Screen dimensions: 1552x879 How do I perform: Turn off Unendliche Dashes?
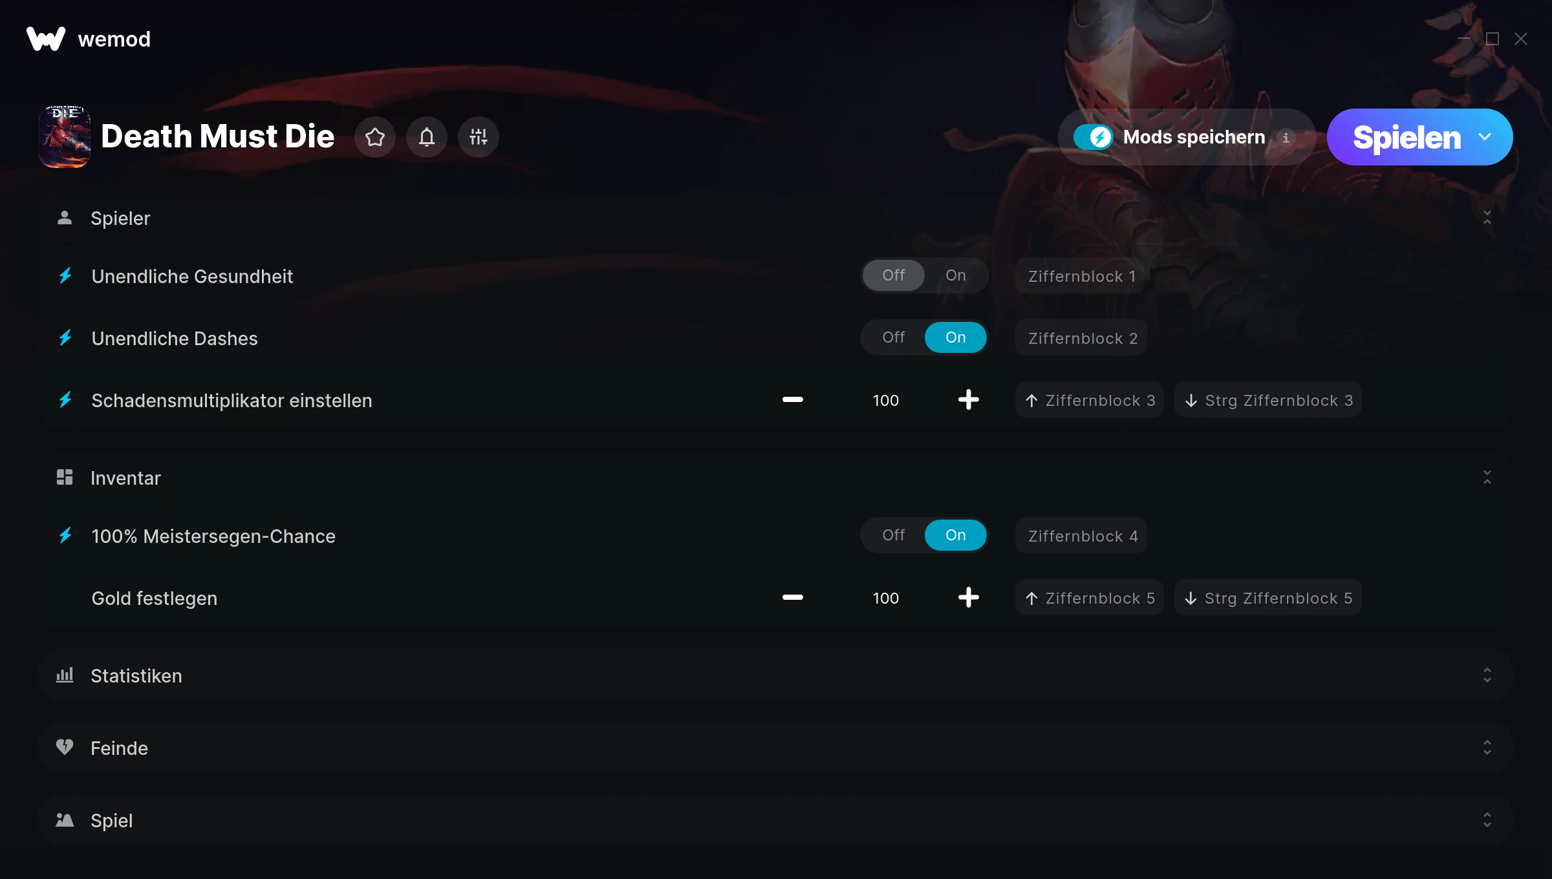894,337
